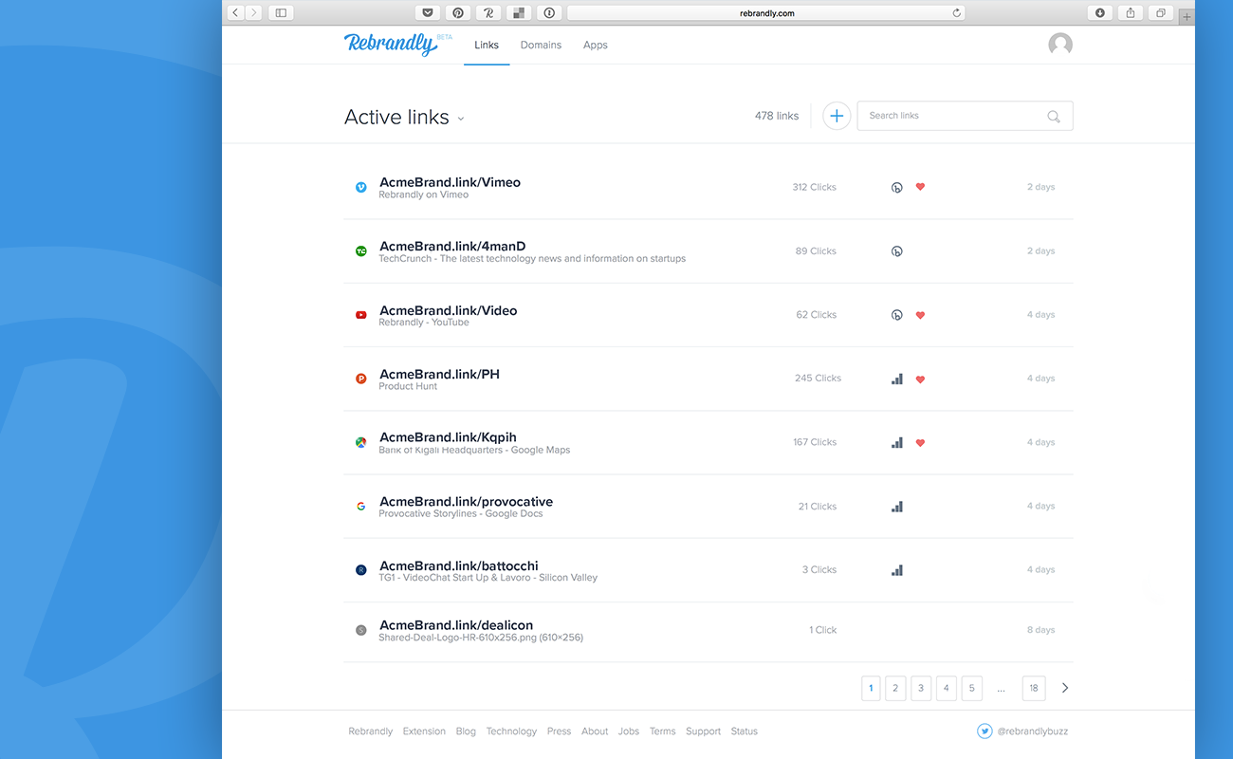Open the Status footer link

click(745, 731)
